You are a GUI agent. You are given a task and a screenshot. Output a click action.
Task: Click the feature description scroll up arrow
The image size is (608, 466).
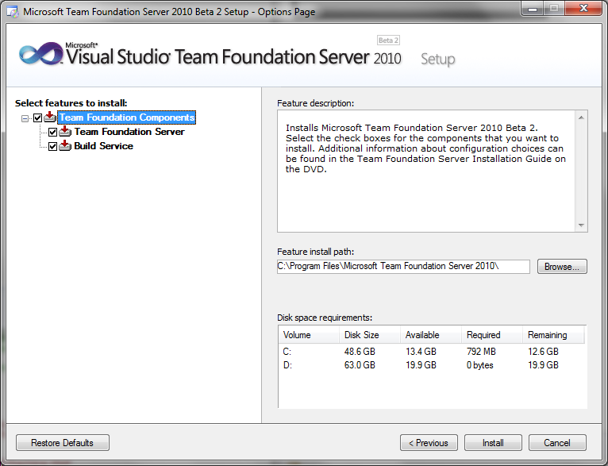coord(581,117)
